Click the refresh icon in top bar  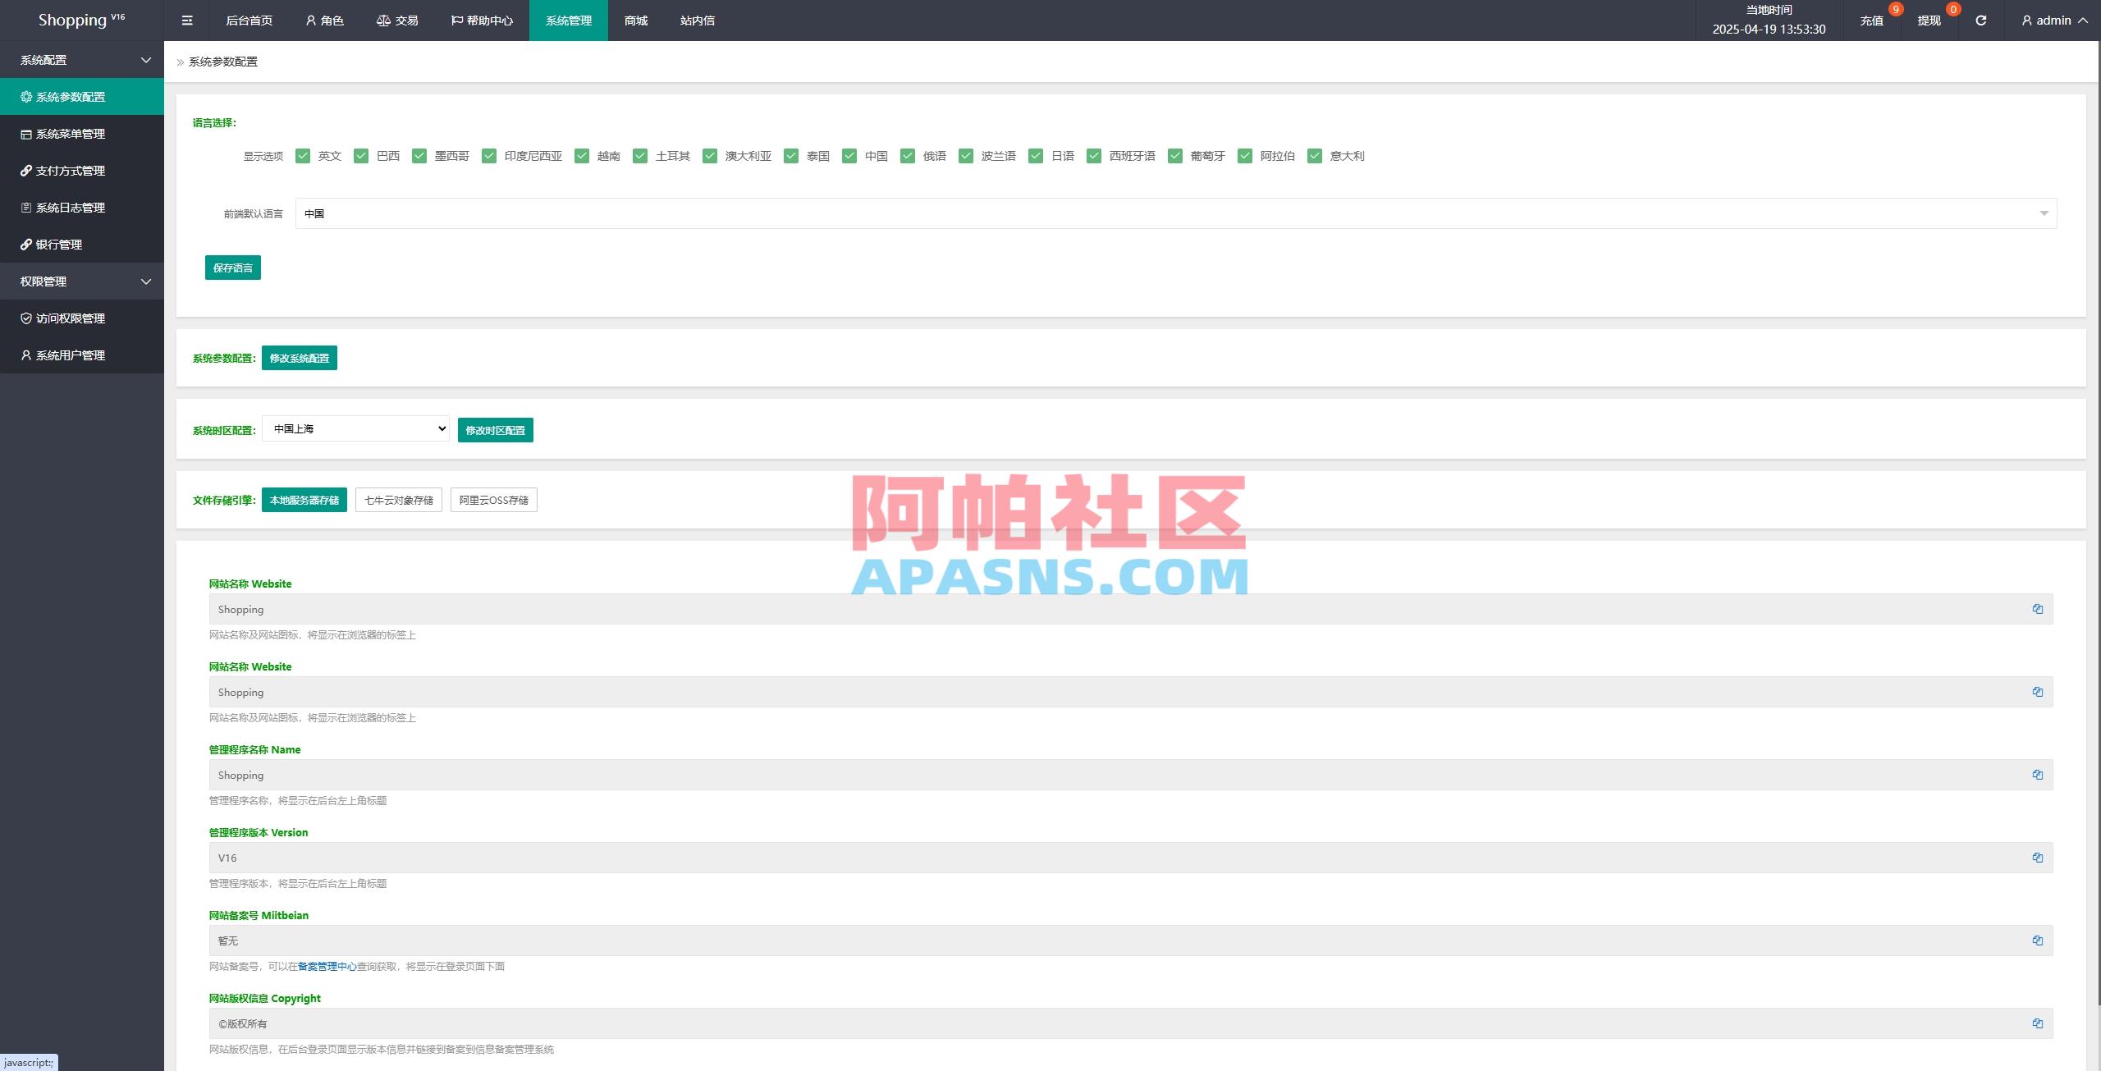(1980, 20)
